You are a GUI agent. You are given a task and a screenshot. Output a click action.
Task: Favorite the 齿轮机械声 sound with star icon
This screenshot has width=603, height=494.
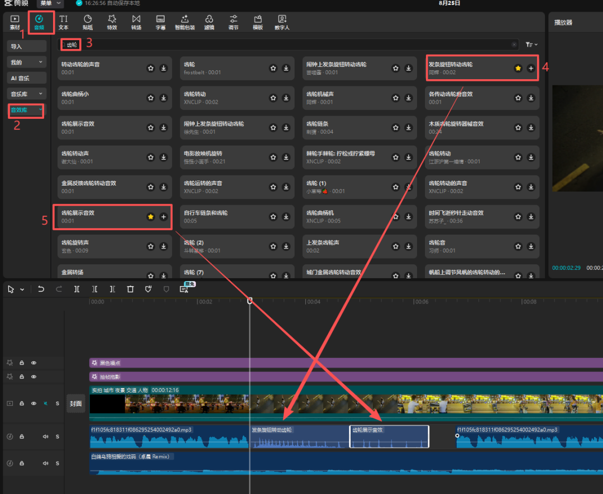click(395, 98)
